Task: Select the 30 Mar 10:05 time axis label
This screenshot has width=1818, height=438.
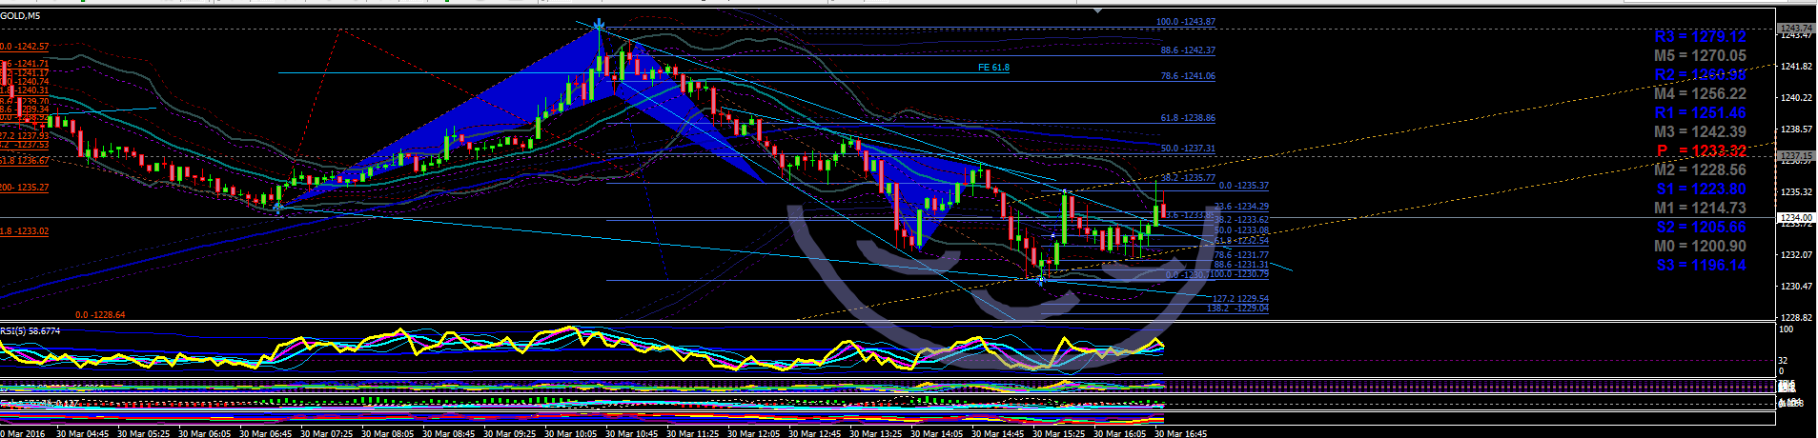Action: [x=570, y=433]
